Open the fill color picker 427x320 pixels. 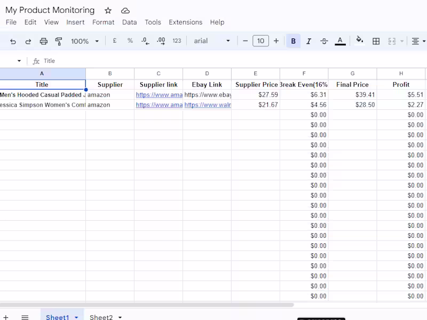[359, 41]
